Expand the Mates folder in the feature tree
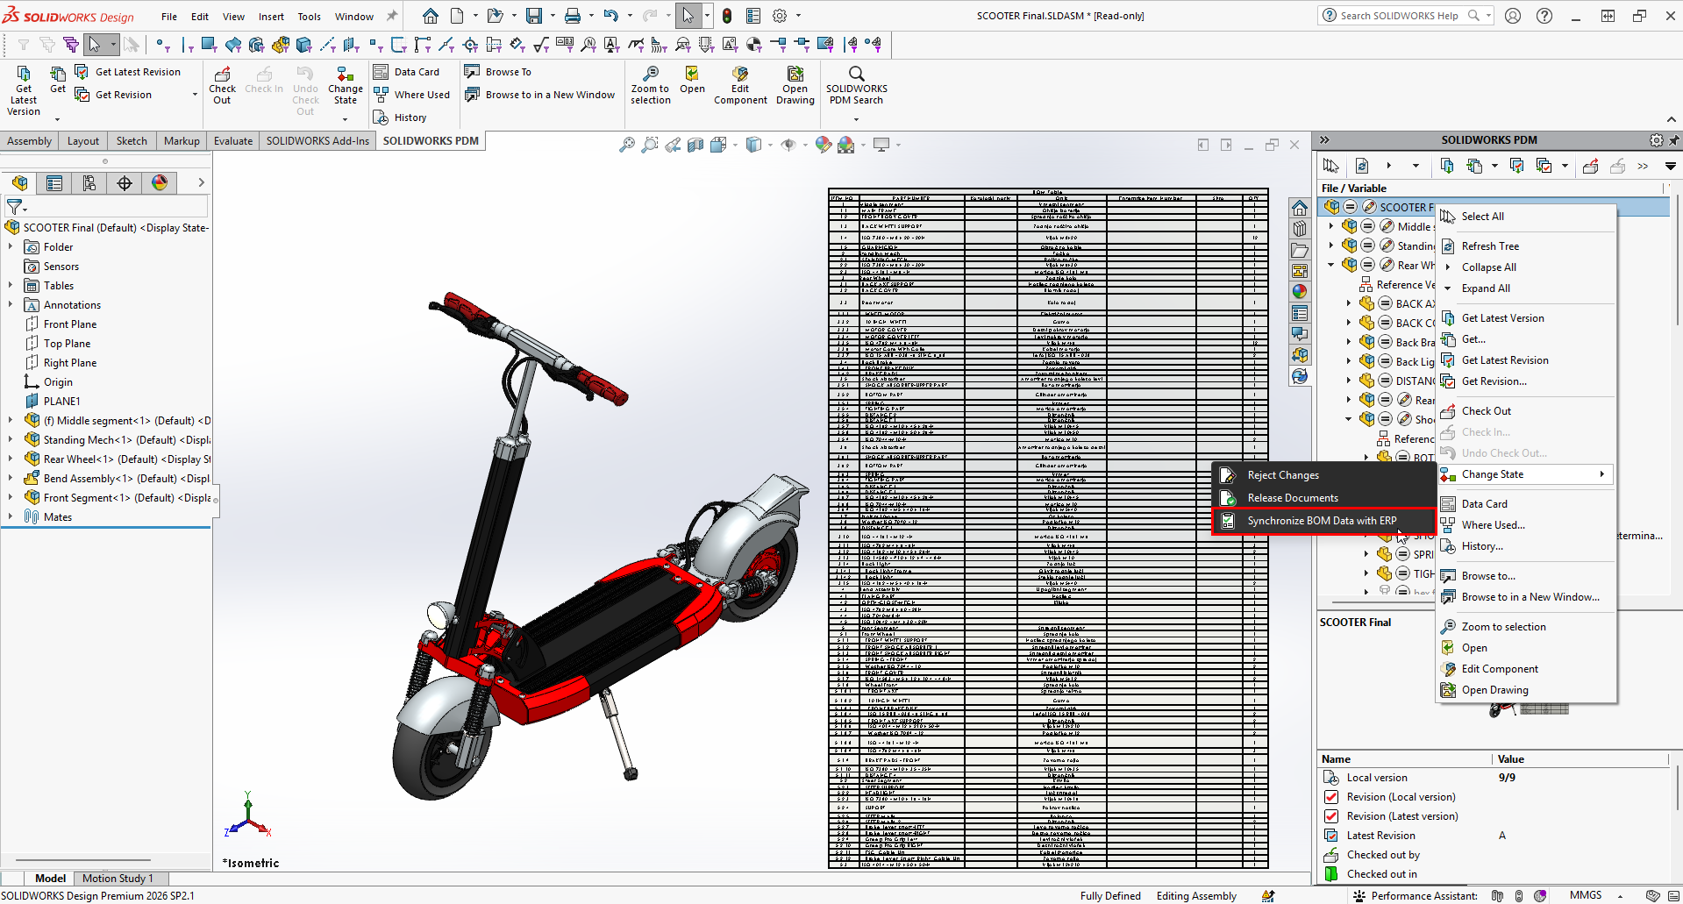 pyautogui.click(x=11, y=517)
